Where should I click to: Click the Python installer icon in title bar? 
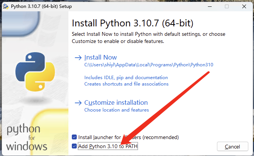tap(6, 6)
